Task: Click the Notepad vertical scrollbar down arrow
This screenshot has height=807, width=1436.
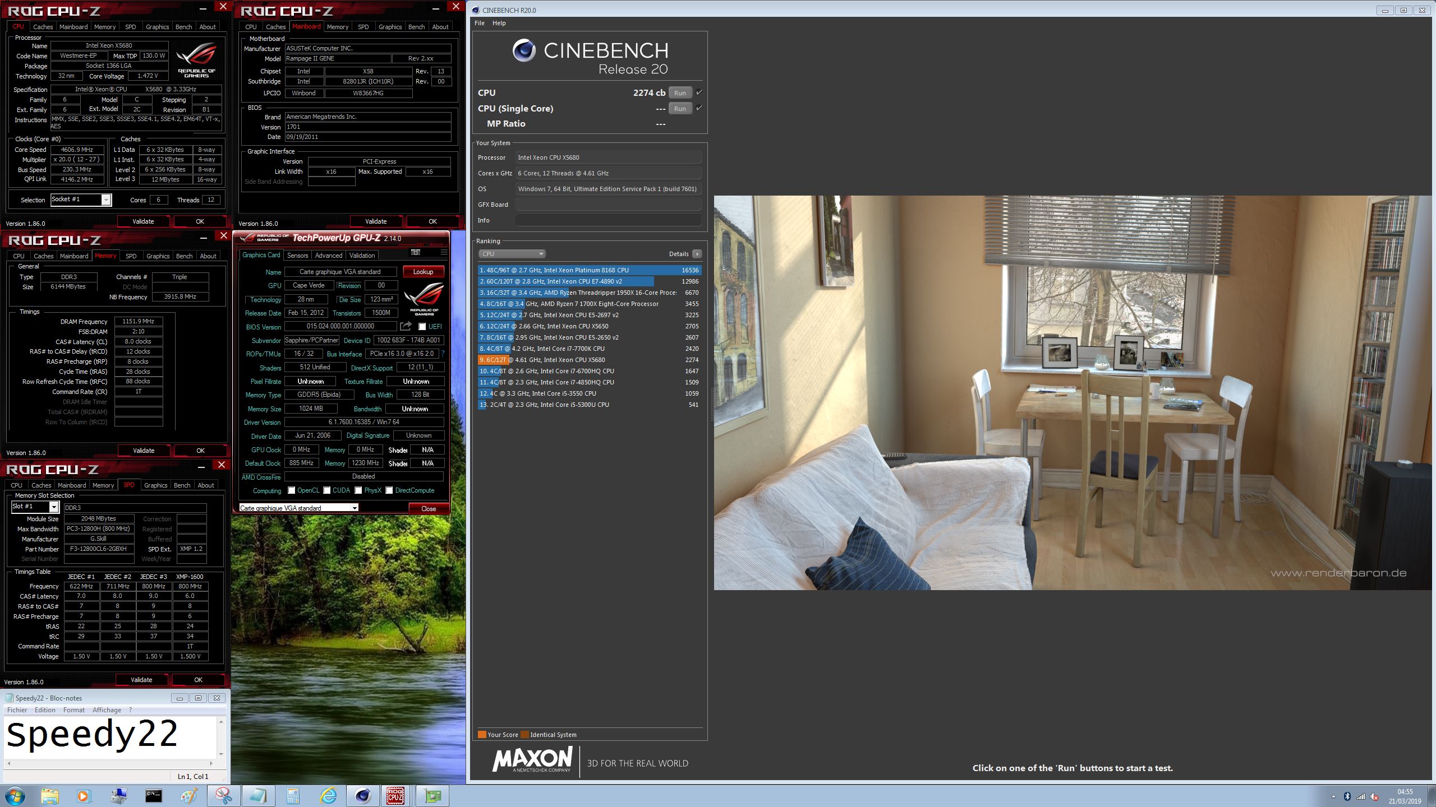Action: click(221, 754)
